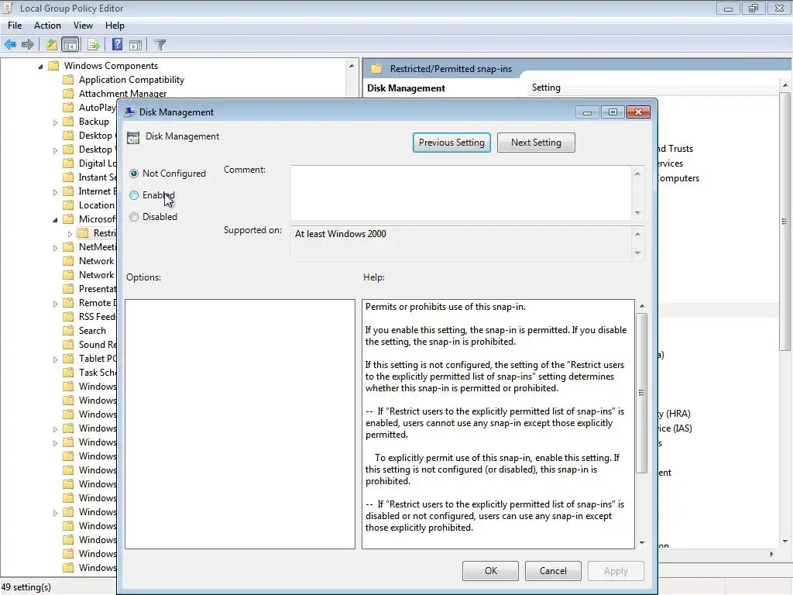Expand the Restricted/Permitted snap-ins node
Image resolution: width=793 pixels, height=595 pixels.
tap(70, 234)
